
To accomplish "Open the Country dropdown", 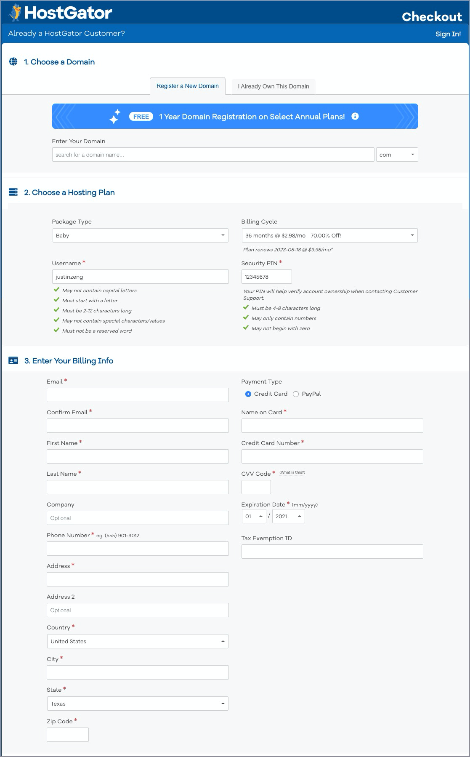I will tap(138, 641).
